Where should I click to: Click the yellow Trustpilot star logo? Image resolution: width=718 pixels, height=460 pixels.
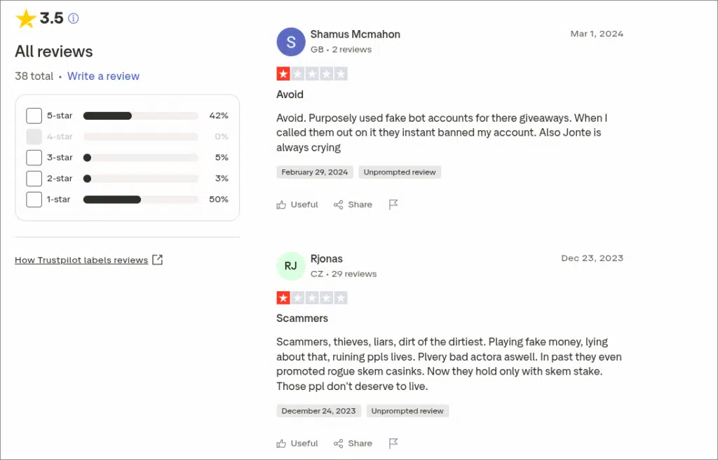coord(27,18)
